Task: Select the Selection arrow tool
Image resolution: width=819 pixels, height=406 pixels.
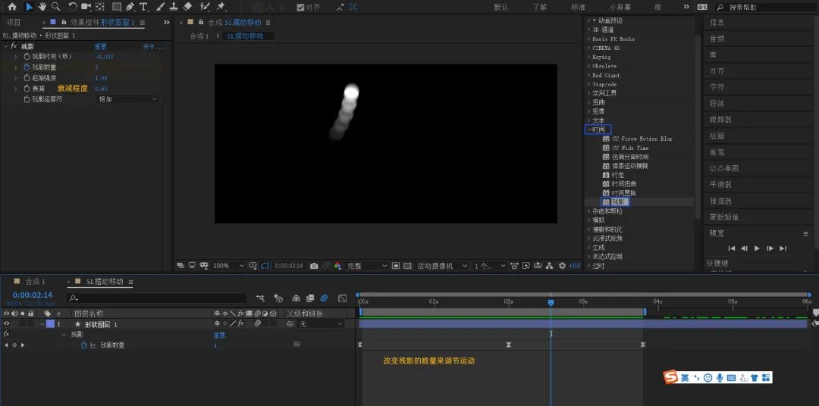Action: pyautogui.click(x=29, y=7)
